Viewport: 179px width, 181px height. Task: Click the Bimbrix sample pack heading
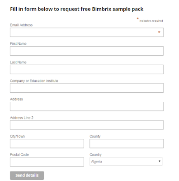(x=77, y=9)
